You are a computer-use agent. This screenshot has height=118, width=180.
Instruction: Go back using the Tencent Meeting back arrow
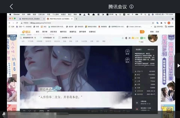11,7
